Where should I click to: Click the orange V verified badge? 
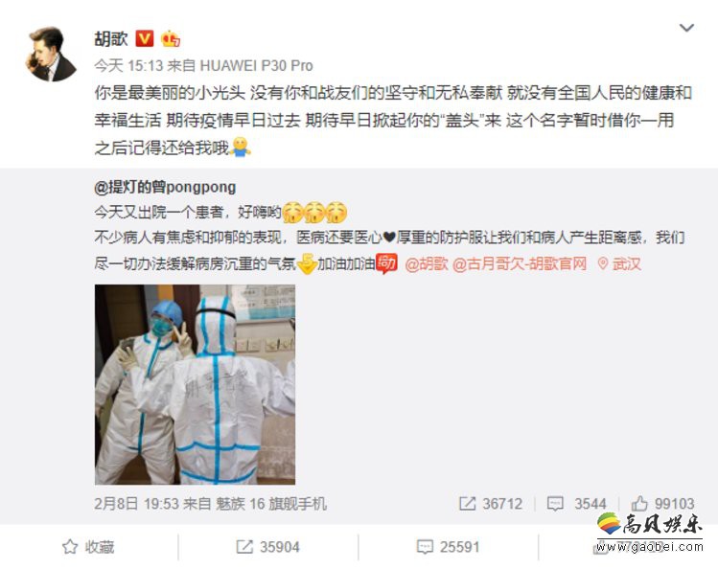click(x=145, y=39)
